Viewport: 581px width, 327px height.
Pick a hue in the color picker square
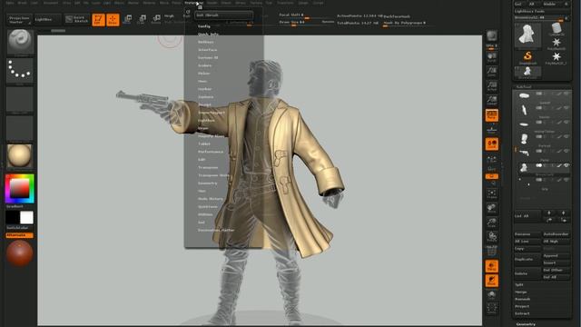click(20, 189)
